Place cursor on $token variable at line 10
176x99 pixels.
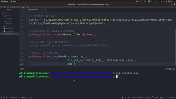click(34, 20)
